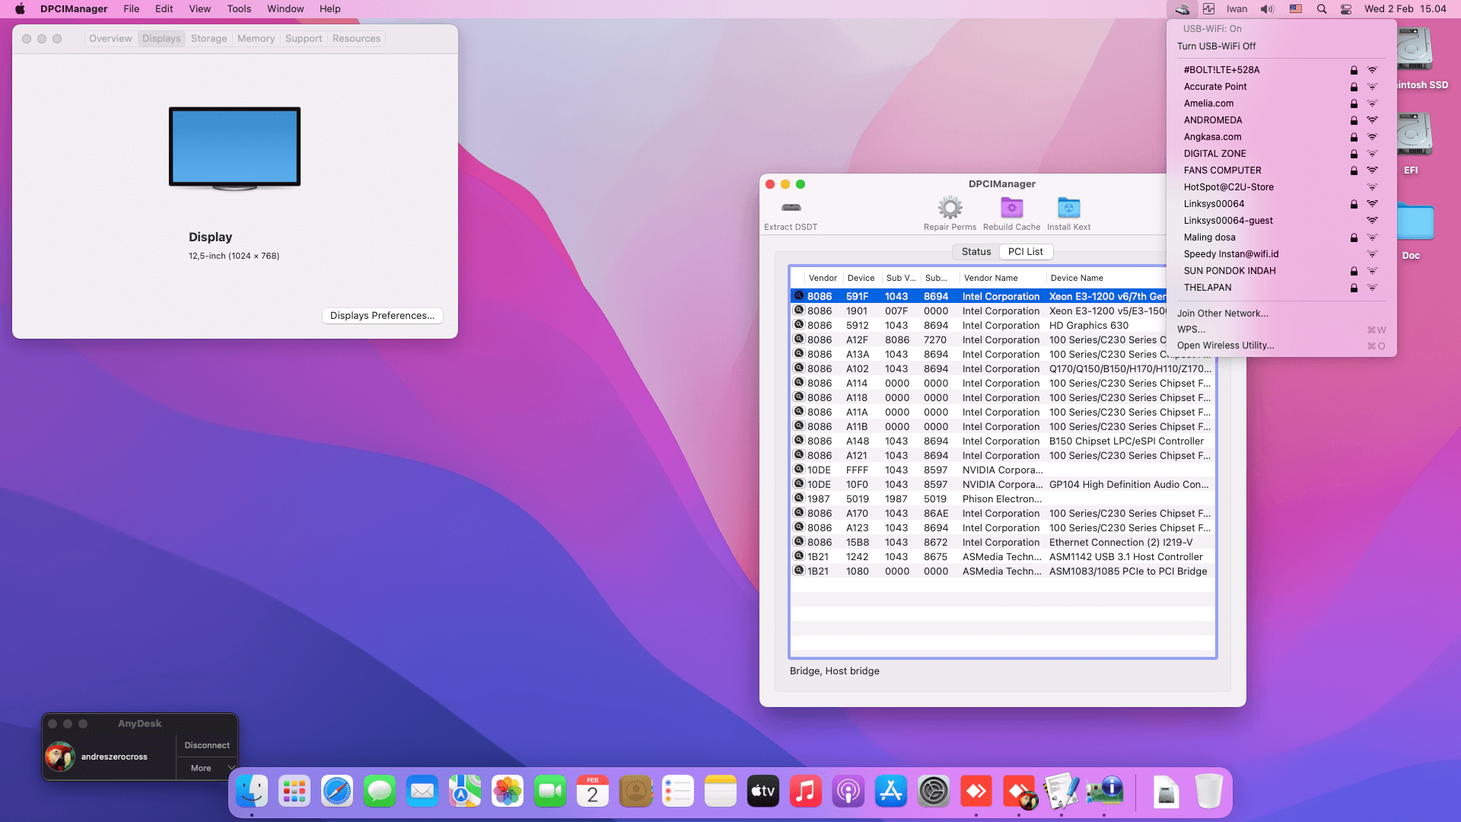Screen dimensions: 1461x822
Task: Switch to the Status segment
Action: click(976, 252)
